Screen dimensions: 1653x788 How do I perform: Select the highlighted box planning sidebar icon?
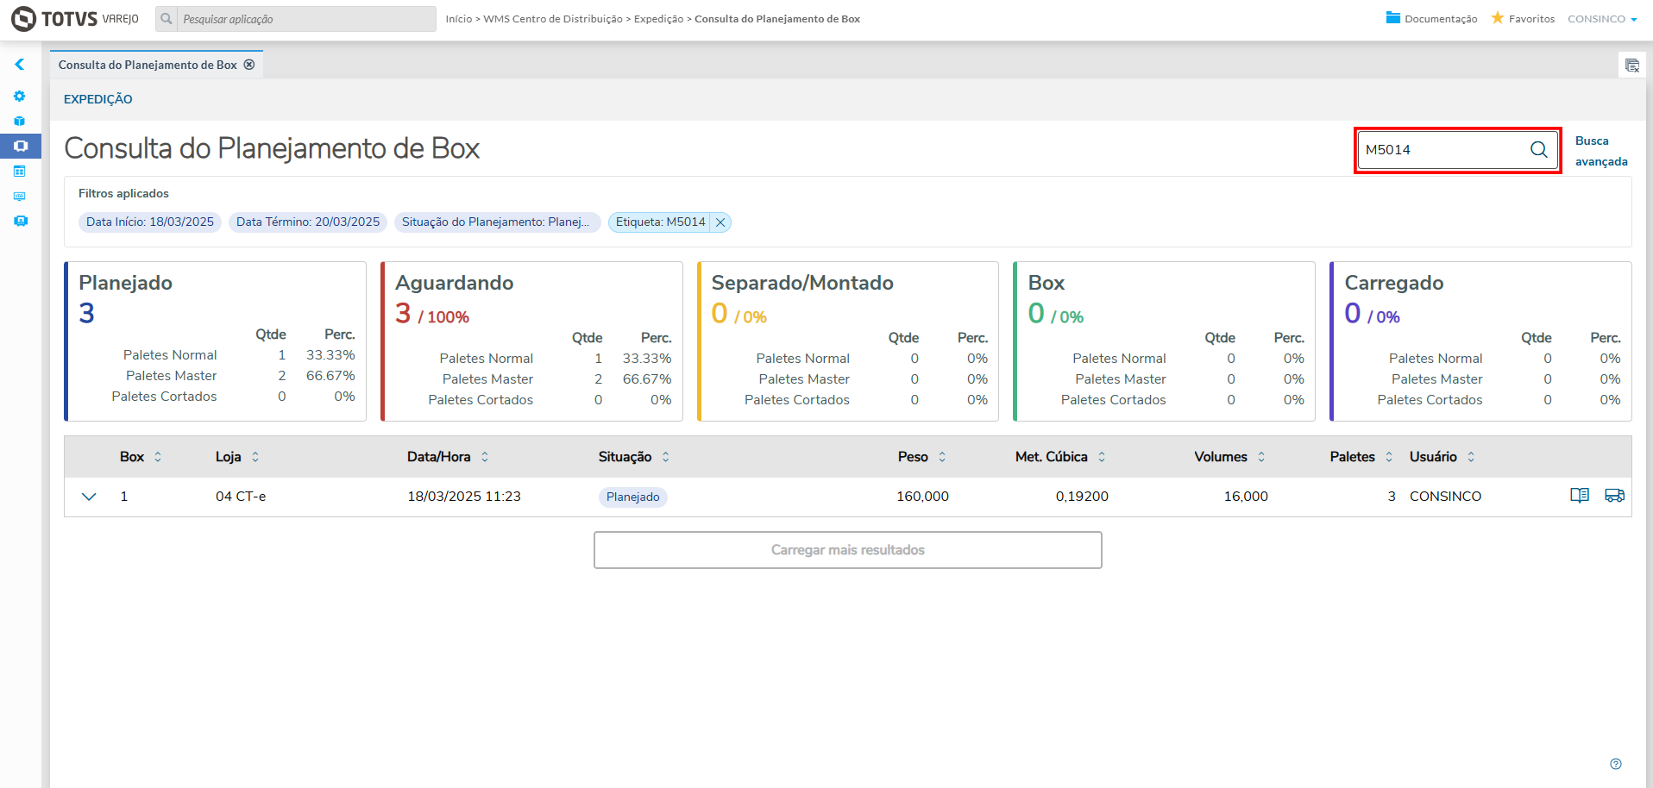click(21, 146)
